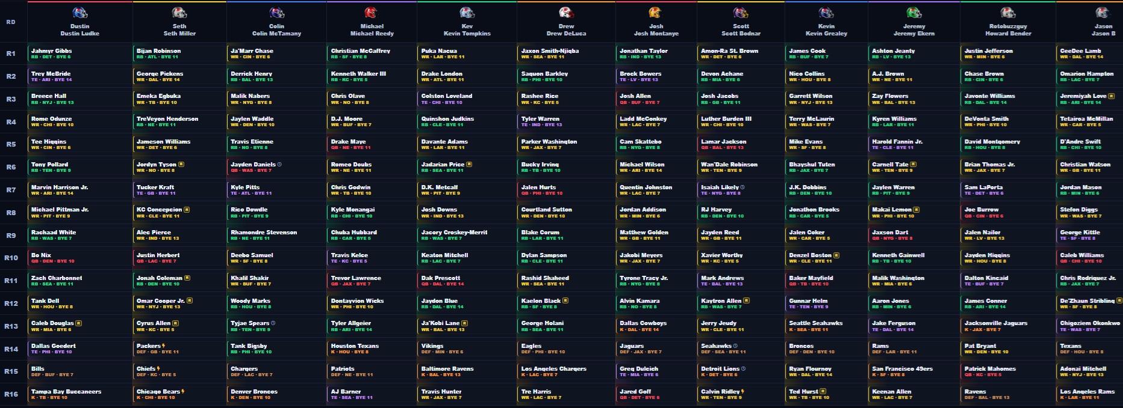Click rookie badge next to Jadarian Price
The image size is (1123, 408).
coord(469,165)
